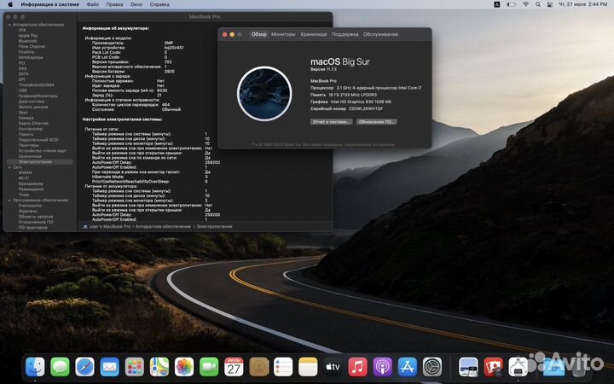The width and height of the screenshot is (614, 384).
Task: Switch to the Обслуживание tab
Action: 380,34
